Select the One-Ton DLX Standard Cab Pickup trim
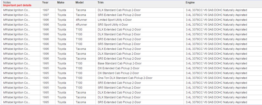The image size is (262, 105). [125, 78]
